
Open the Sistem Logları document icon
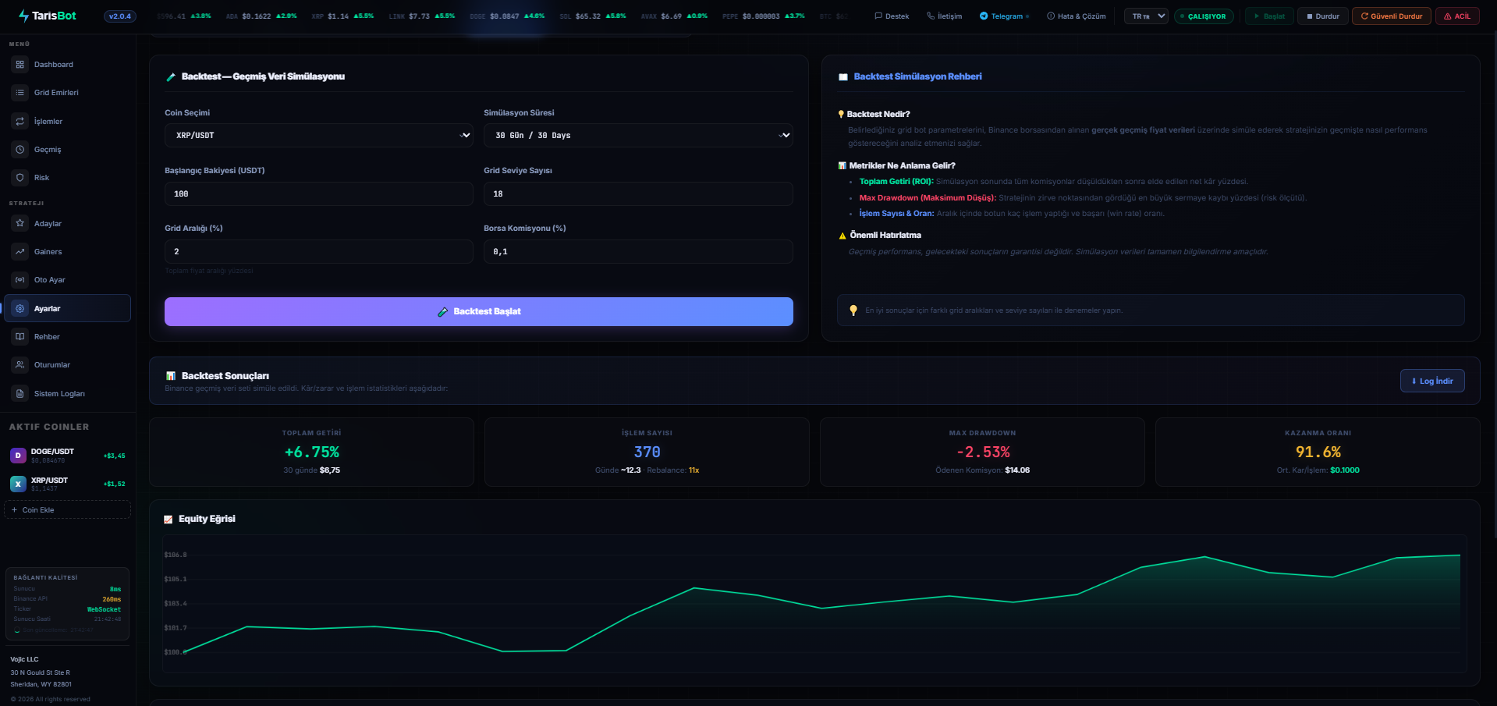tap(20, 394)
